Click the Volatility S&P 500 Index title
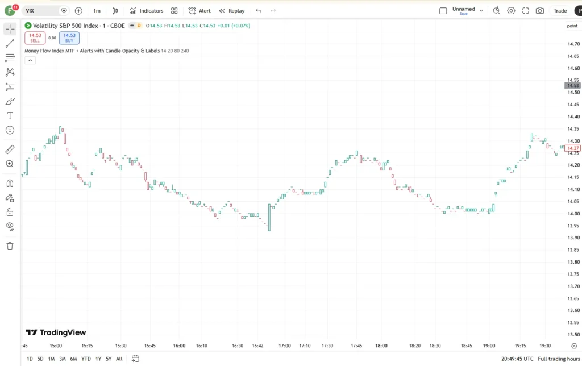582x366 pixels. 78,26
